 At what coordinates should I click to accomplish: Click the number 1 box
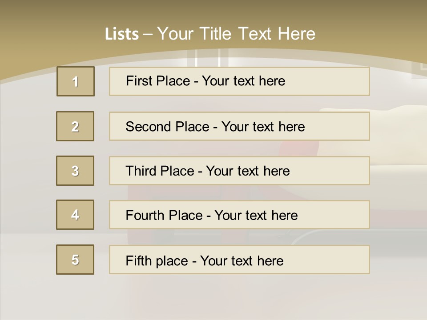76,81
